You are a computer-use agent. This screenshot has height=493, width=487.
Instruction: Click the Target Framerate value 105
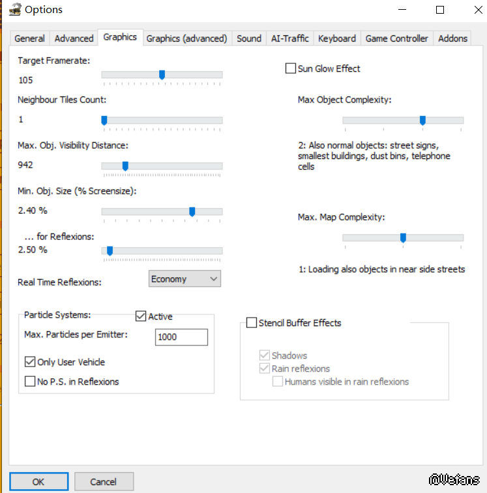click(25, 80)
